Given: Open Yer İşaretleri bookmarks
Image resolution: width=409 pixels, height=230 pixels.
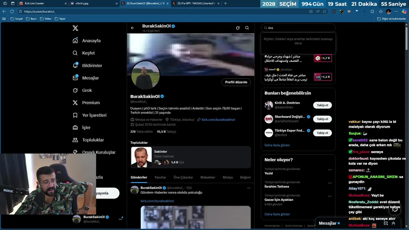Looking at the screenshot, I should [89, 115].
